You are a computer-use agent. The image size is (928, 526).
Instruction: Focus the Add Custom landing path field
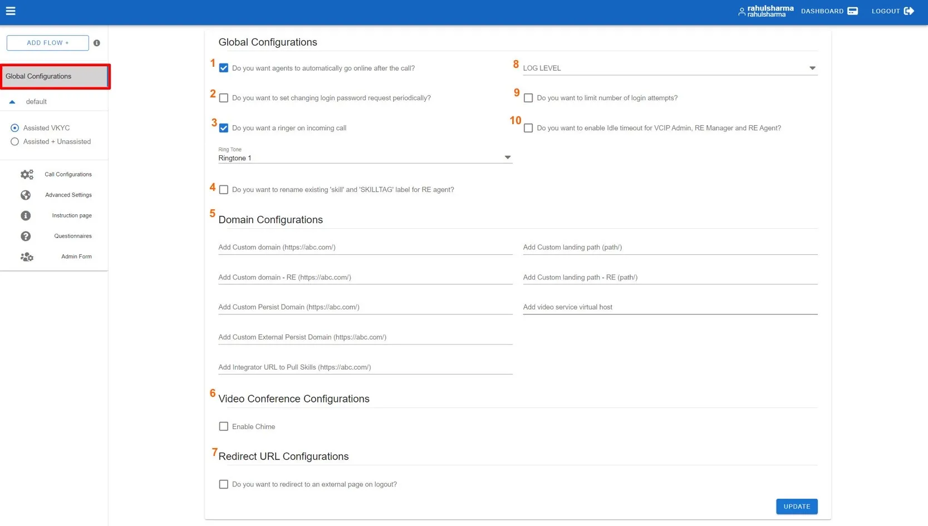tap(670, 247)
